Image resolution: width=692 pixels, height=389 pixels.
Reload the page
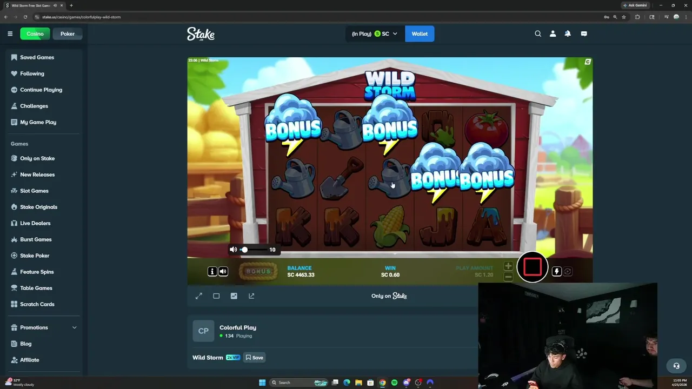click(x=25, y=17)
